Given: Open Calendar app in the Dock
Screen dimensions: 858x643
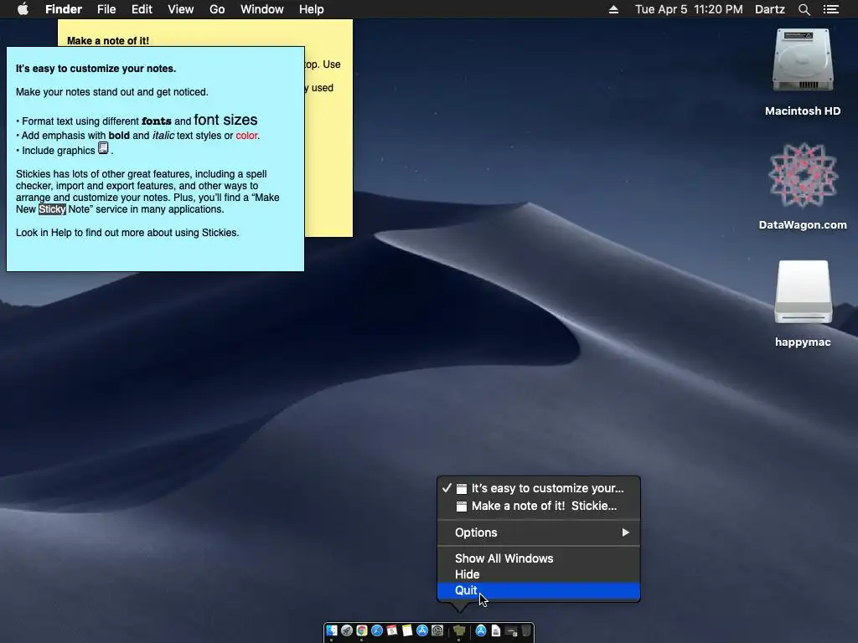Looking at the screenshot, I should click(392, 631).
